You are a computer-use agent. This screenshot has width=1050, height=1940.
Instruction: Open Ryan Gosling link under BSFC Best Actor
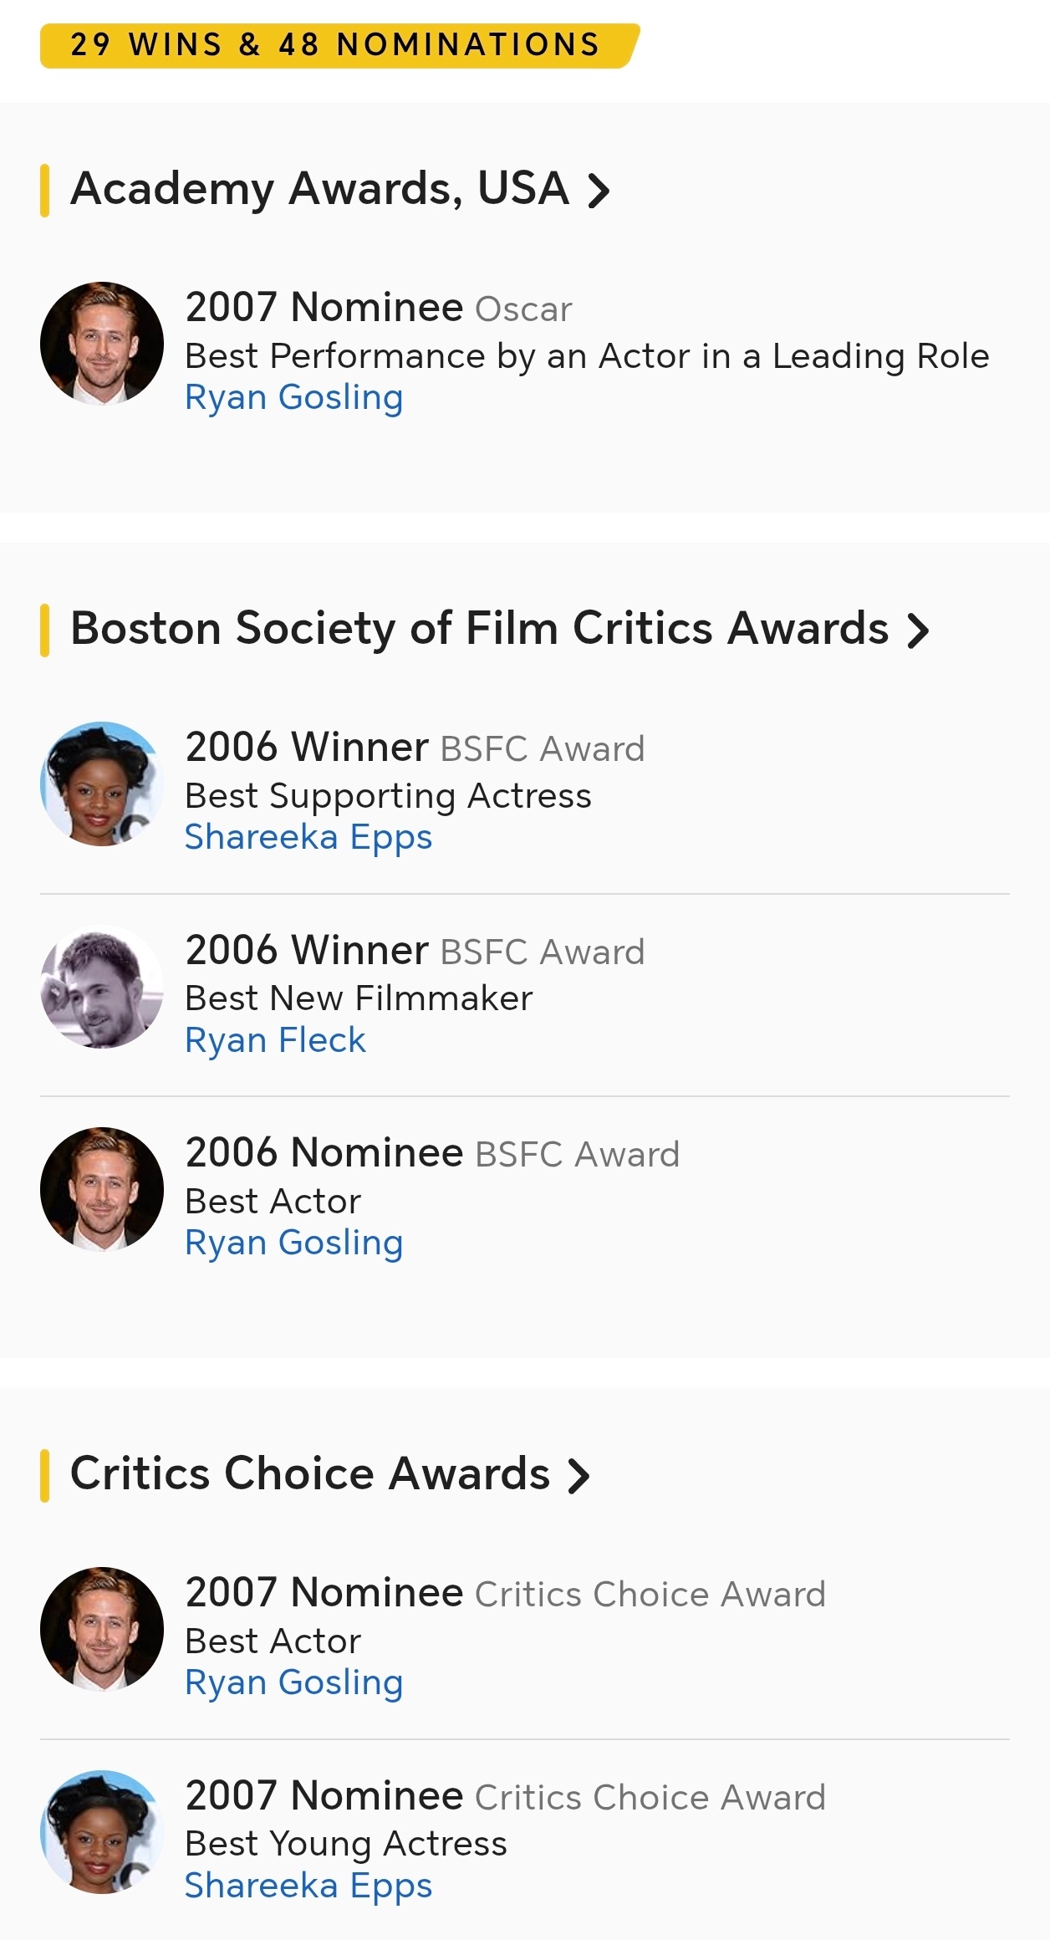pos(293,1243)
